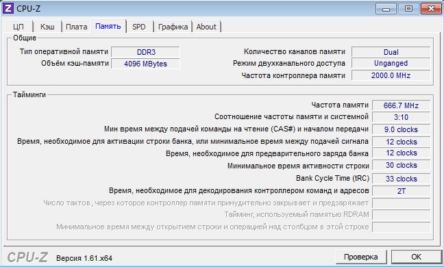Minimize the CPU-Z window

[386, 9]
